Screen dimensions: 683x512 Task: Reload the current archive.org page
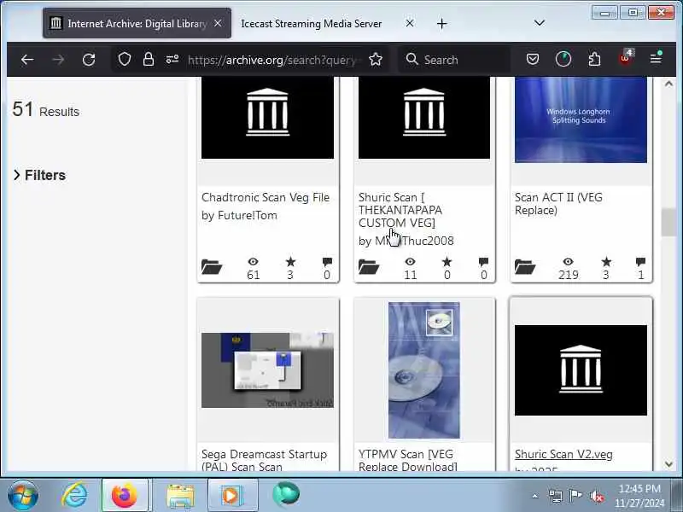(x=89, y=59)
